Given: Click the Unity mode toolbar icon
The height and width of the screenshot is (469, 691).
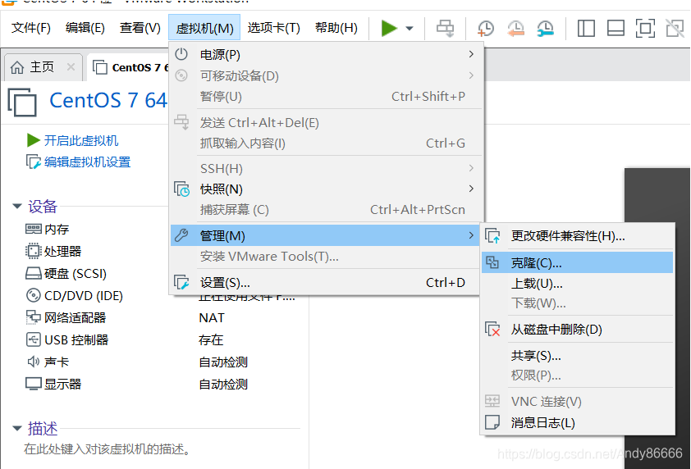Looking at the screenshot, I should (675, 29).
